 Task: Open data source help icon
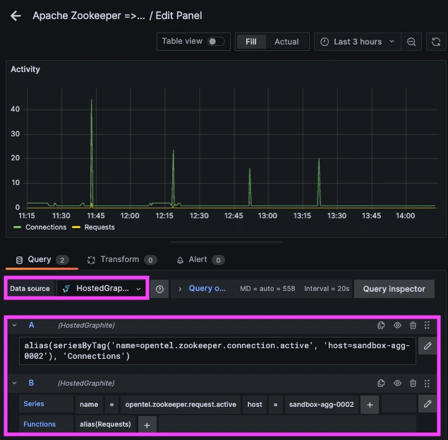pyautogui.click(x=159, y=289)
